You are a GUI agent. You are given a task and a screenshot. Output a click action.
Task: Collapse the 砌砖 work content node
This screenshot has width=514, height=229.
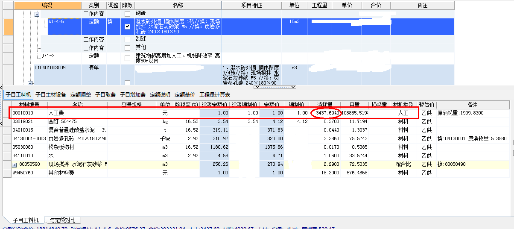tap(37, 14)
